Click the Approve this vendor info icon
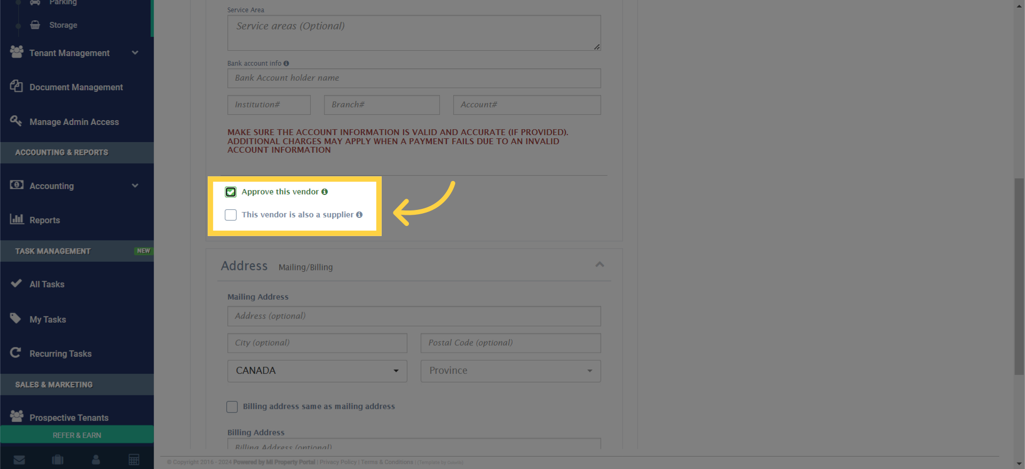The image size is (1025, 469). tap(325, 192)
